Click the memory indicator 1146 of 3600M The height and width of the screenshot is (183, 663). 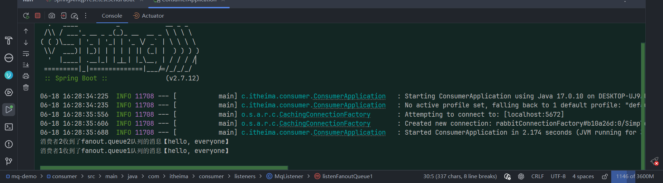635,176
